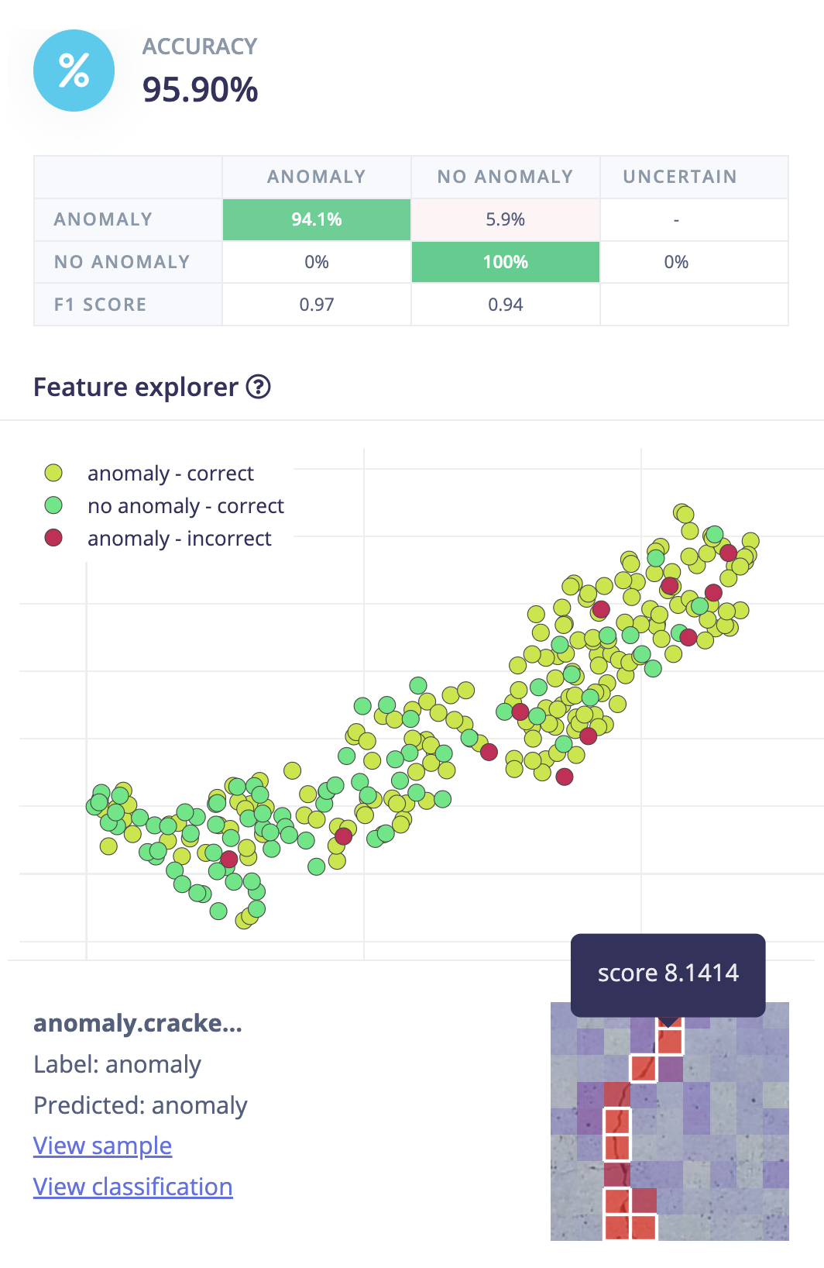Select the NO ANOMALY column header
Viewport: 824px width, 1268px height.
pos(504,177)
